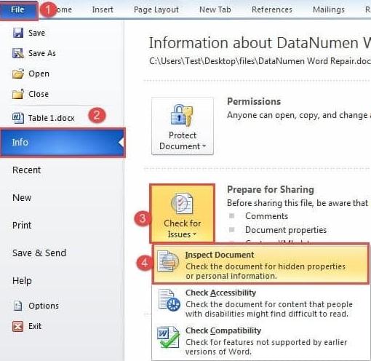
Task: Open the Recent documents section
Action: tap(26, 170)
